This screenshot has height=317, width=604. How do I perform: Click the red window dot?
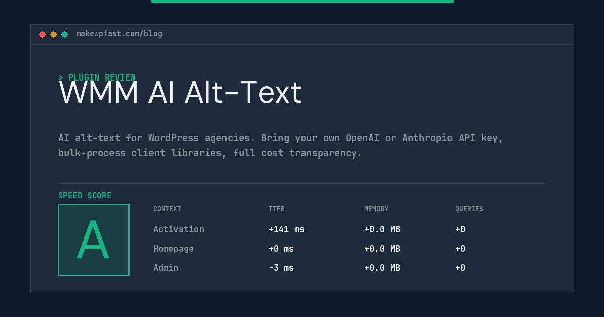point(42,34)
